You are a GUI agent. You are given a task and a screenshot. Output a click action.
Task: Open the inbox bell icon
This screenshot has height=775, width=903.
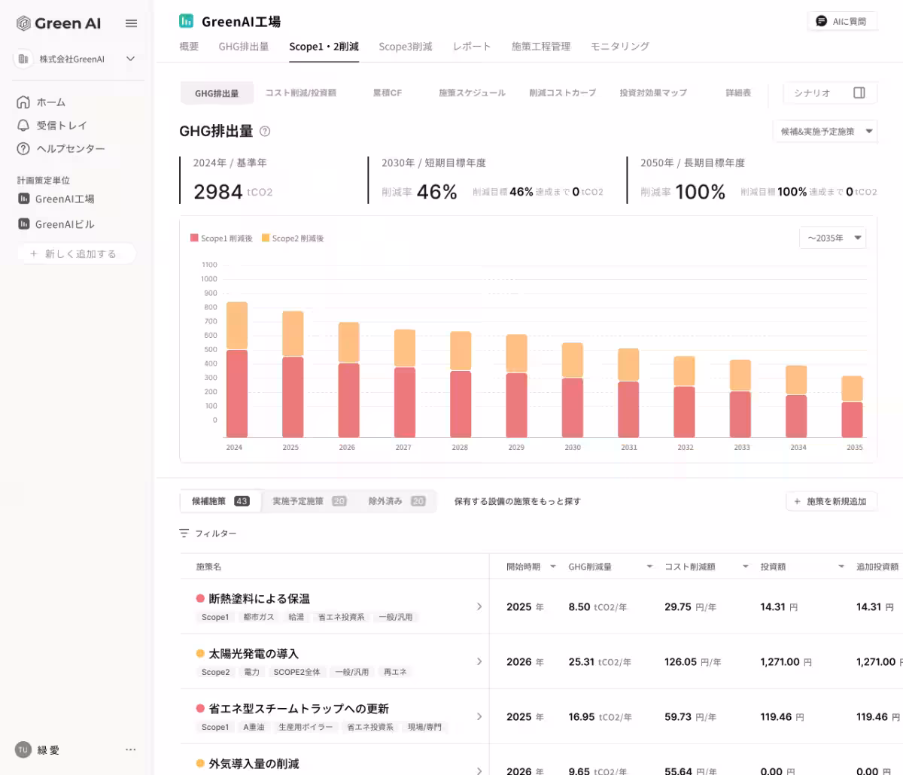[x=23, y=125]
